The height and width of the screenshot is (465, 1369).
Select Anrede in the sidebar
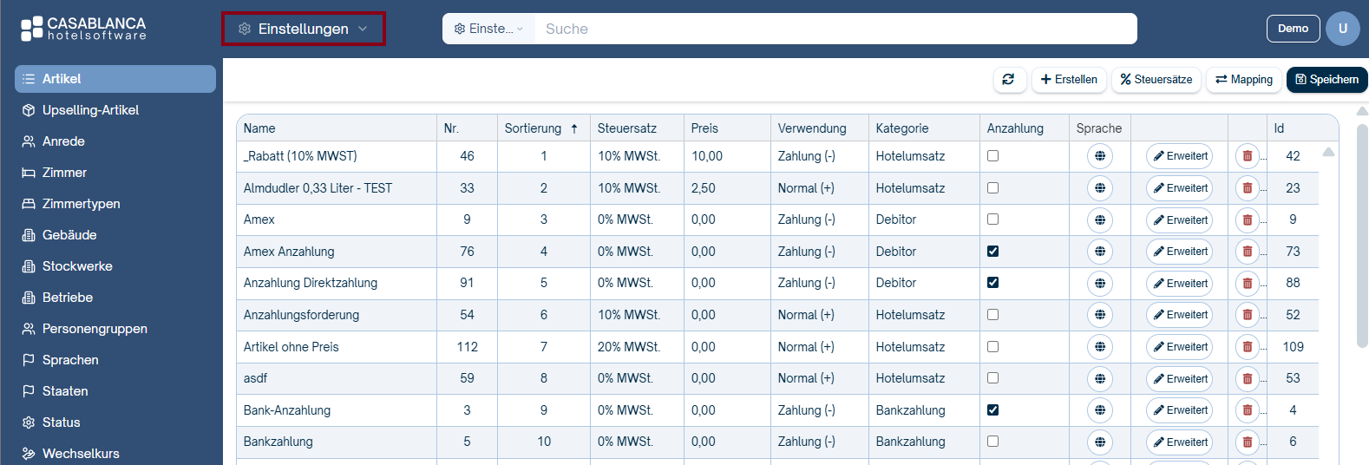coord(115,141)
